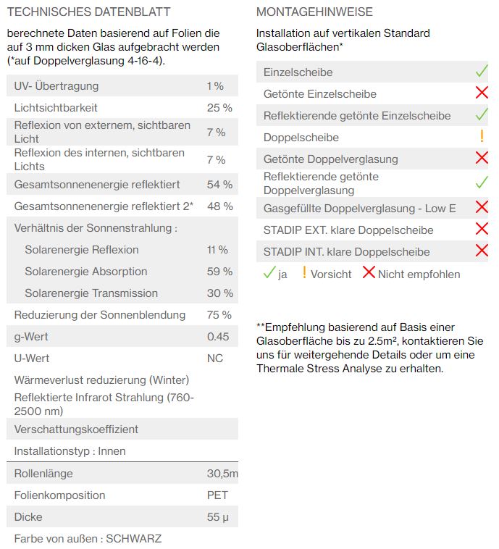This screenshot has height=549, width=499.
Task: Click the red X for Getönte Doppelverglasung
Action: click(x=482, y=158)
